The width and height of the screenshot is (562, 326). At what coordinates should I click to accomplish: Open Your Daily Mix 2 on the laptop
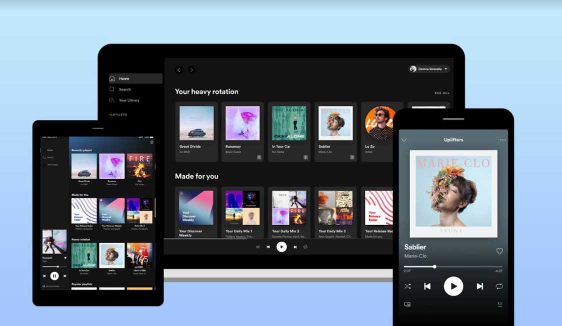click(x=289, y=213)
